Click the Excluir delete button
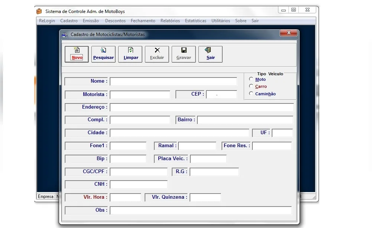The image size is (372, 228). [x=157, y=54]
